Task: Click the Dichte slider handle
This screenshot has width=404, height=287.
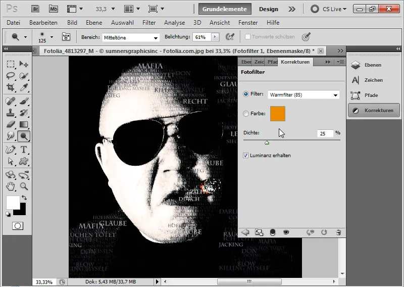Action: [267, 142]
